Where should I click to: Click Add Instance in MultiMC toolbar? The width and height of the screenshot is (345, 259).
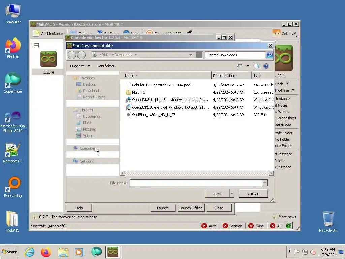coord(48,33)
